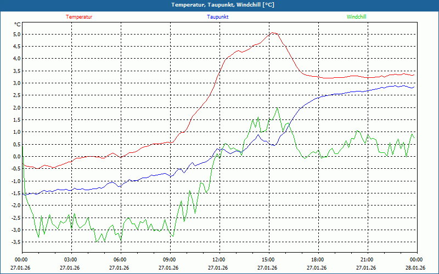Click the 21:00 time axis label
Screen dimensions: 439x274
[368, 260]
